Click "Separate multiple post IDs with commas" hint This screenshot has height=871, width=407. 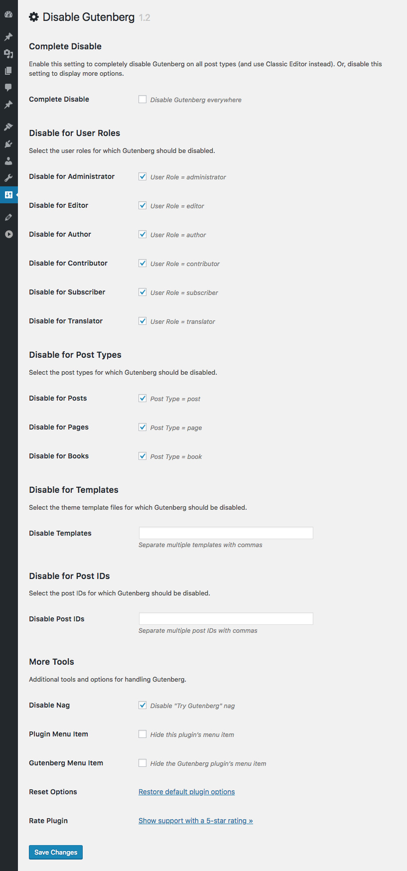pyautogui.click(x=198, y=630)
